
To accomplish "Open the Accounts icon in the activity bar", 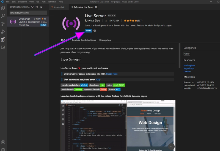I will pyautogui.click(x=3, y=142).
